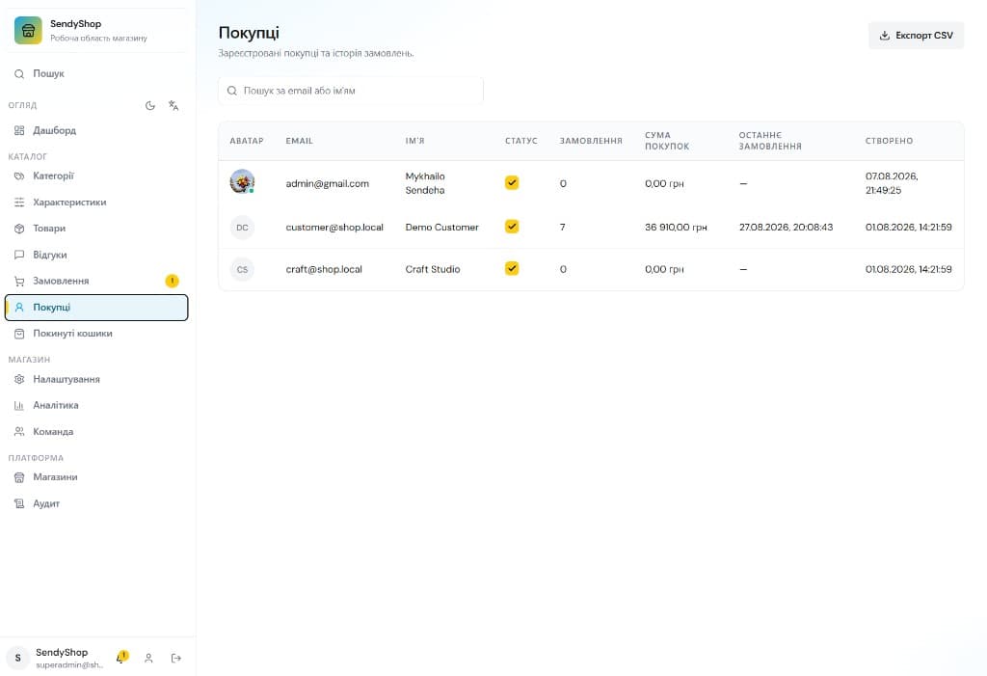Open the language translation icon
987x676 pixels.
tap(173, 106)
